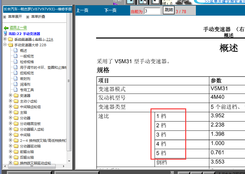Click the tree panel horizontal scrollbar thumb
245x174 pixels.
[32, 167]
